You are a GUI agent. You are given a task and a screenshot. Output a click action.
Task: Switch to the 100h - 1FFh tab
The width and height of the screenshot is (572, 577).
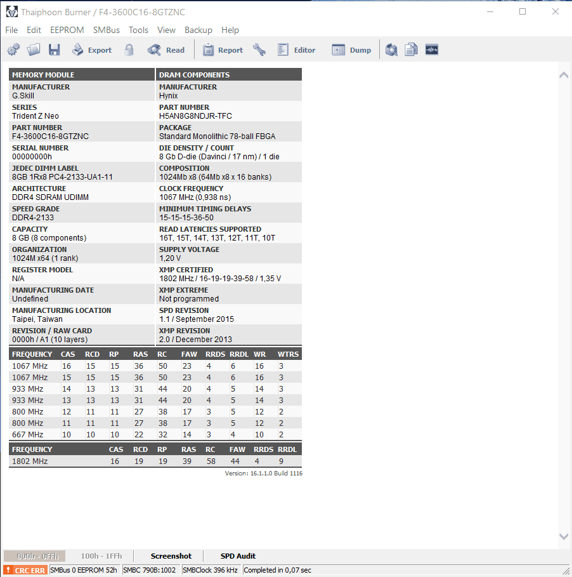[x=101, y=555]
